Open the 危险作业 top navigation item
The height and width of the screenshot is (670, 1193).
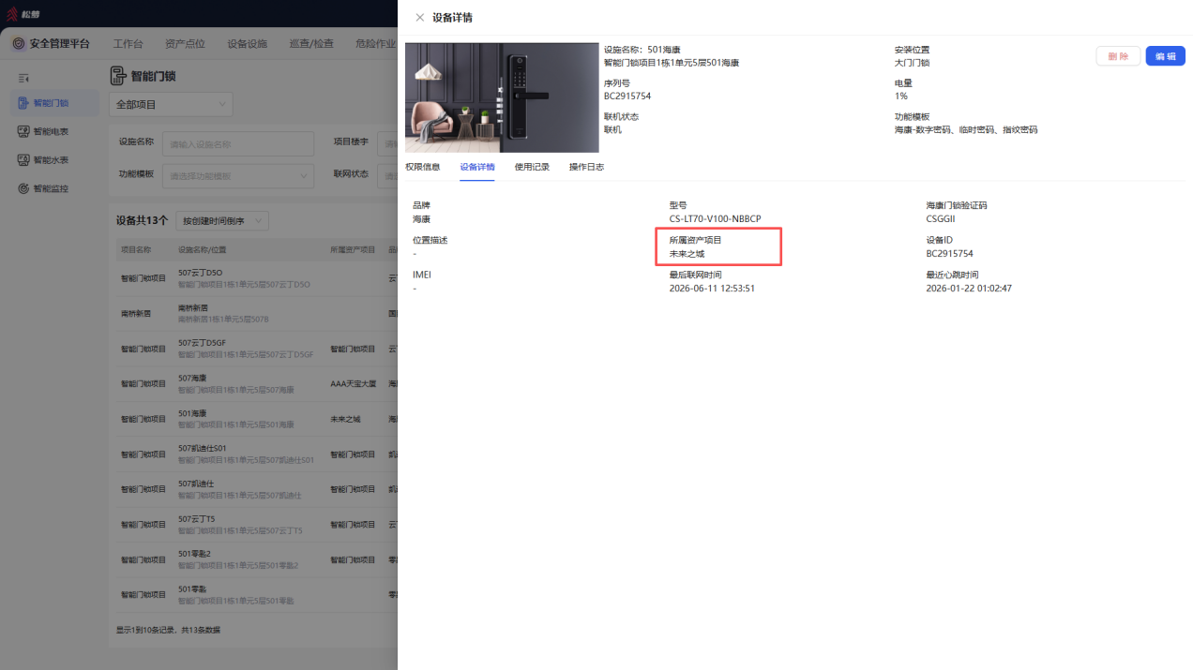tap(375, 43)
